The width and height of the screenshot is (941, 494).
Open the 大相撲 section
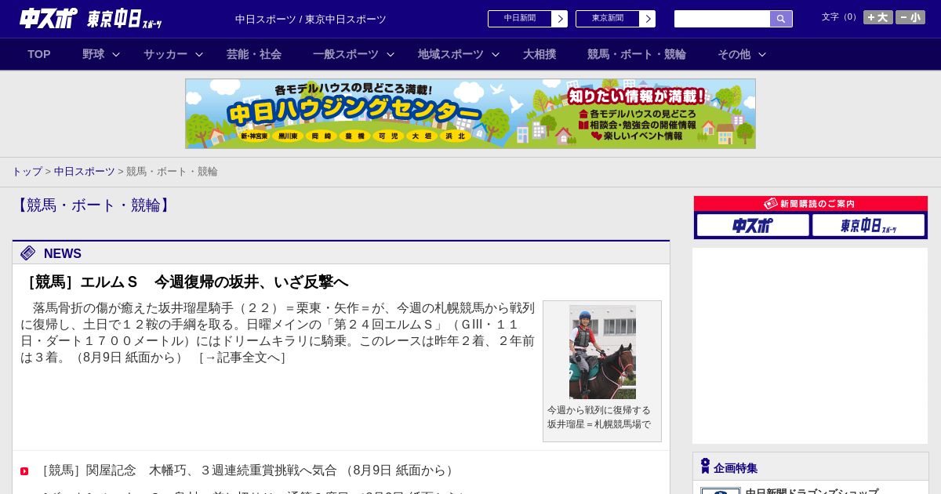click(x=540, y=54)
